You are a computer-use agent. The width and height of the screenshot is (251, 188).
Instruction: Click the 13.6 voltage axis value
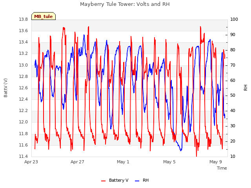point(24,31)
